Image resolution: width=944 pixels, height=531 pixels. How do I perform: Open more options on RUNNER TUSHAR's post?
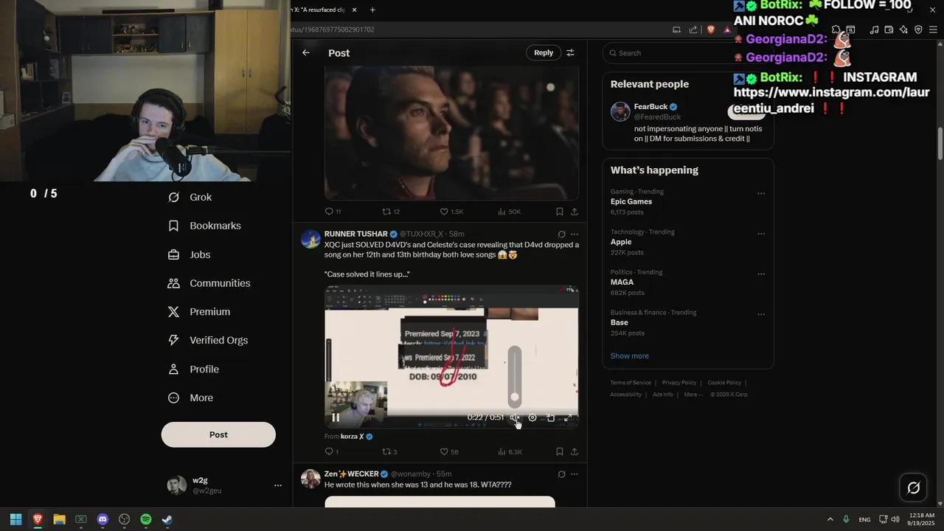pyautogui.click(x=575, y=234)
